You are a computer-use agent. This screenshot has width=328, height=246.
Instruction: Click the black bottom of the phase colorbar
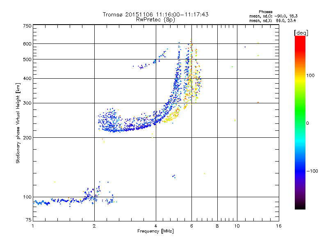[x=300, y=206]
